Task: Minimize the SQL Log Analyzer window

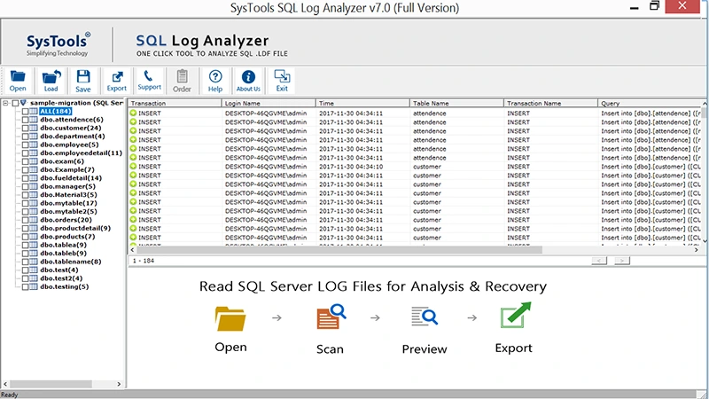Action: pos(634,7)
